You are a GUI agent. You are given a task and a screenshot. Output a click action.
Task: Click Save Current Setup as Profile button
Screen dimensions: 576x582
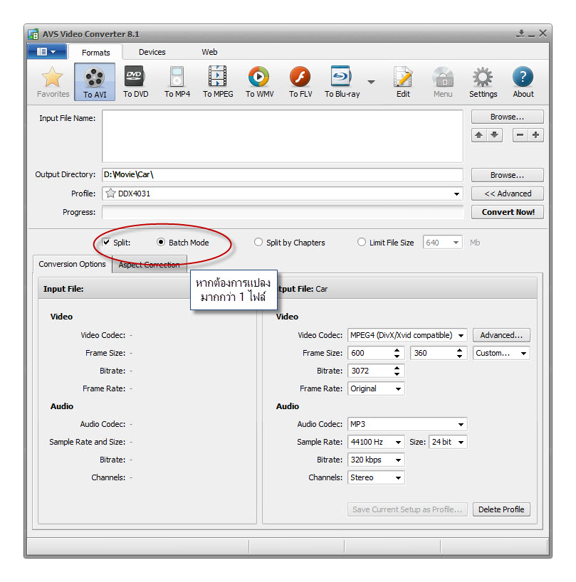[407, 509]
